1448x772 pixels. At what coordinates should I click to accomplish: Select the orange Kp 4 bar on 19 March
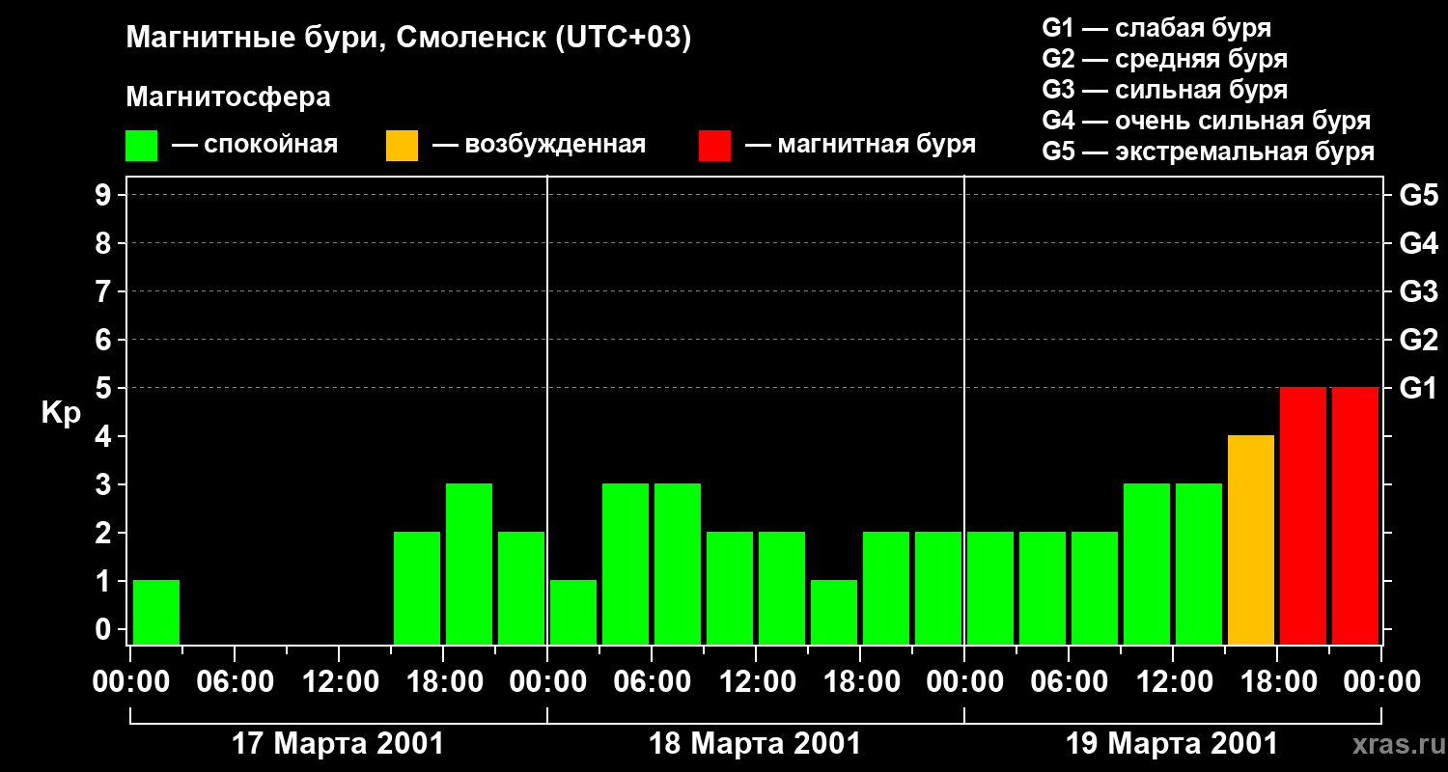tap(1251, 539)
